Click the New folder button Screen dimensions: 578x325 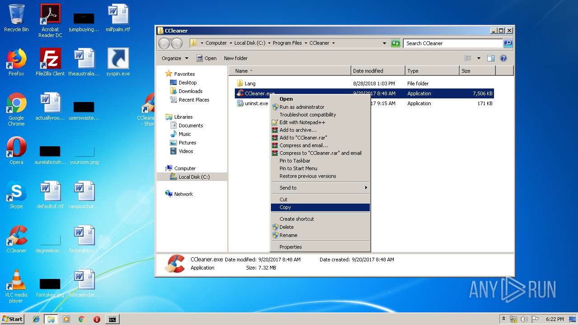tap(236, 58)
